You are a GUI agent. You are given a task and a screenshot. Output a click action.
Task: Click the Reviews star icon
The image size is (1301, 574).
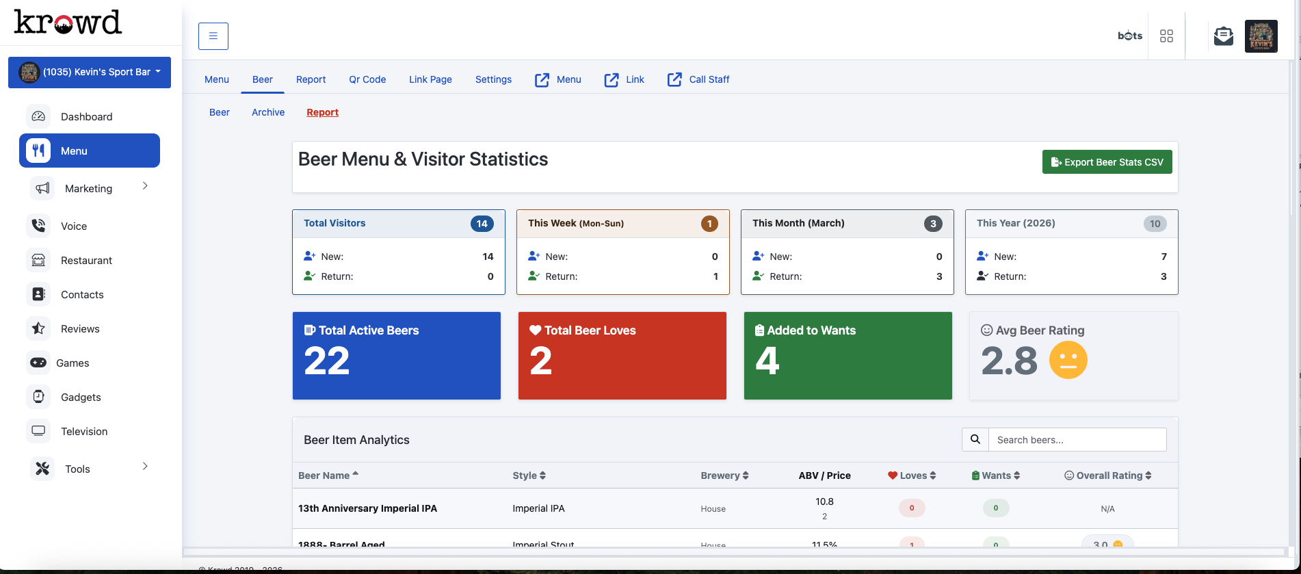pos(39,328)
